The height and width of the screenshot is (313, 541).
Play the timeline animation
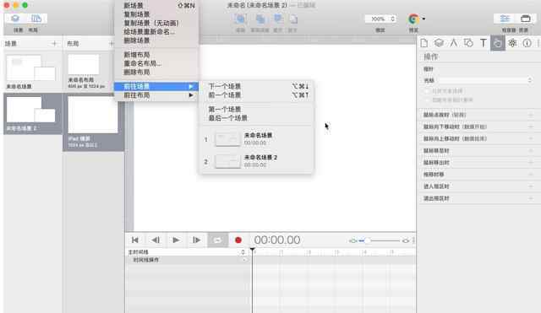[x=176, y=240]
